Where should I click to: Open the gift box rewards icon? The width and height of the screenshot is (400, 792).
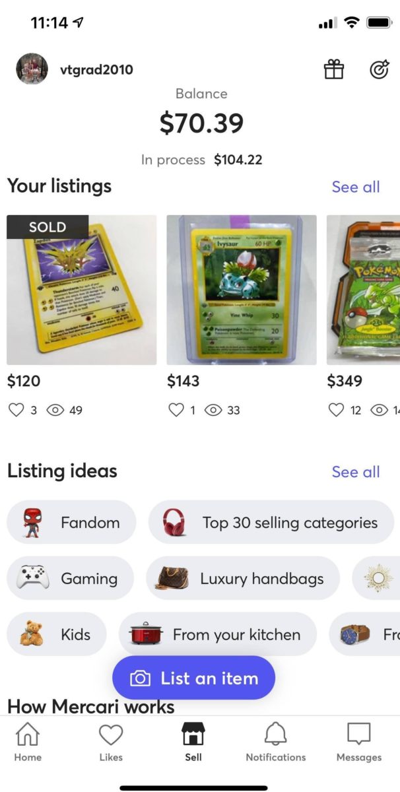334,69
